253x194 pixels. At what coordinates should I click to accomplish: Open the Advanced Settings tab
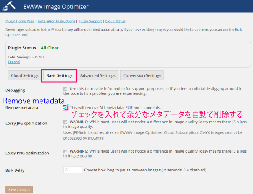coord(98,75)
